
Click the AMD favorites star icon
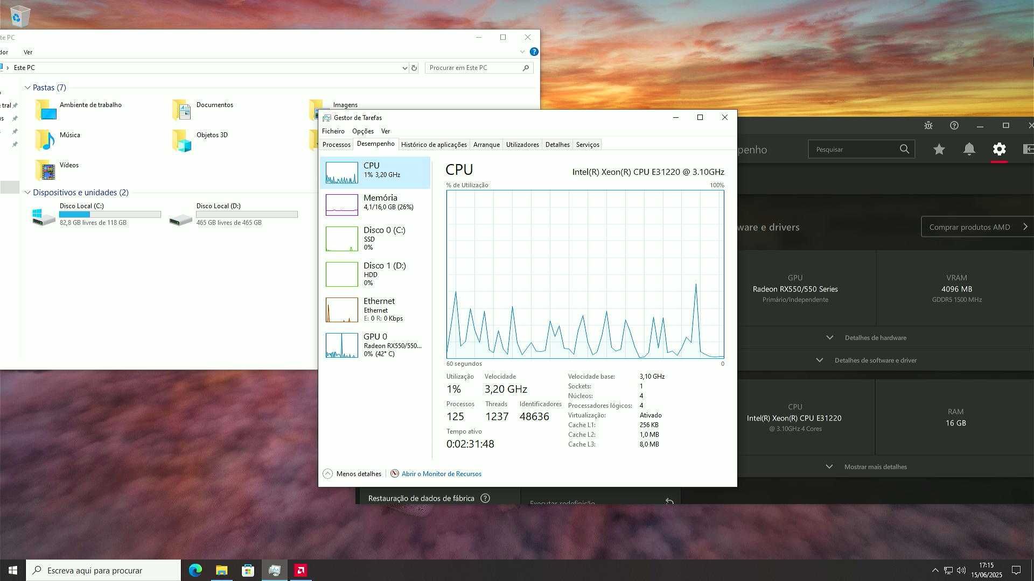pos(939,150)
